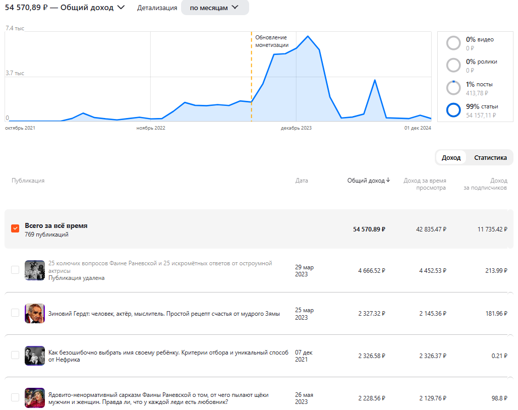Click the 54 157,11 ₽ статьи amount

tap(481, 115)
